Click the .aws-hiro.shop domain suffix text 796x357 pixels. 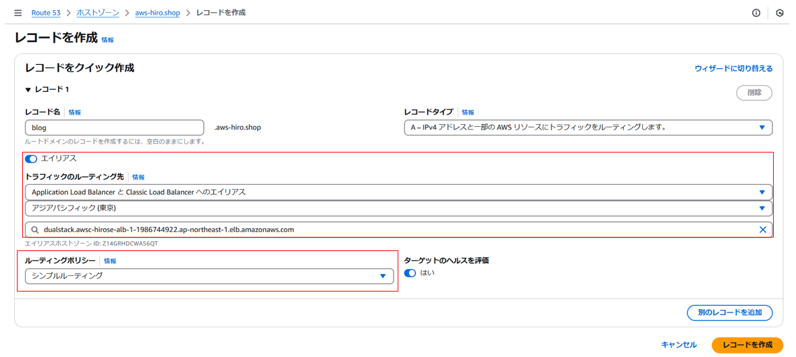pos(238,128)
